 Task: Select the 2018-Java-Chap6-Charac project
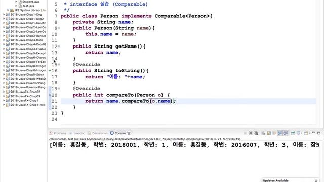tap(28, 57)
